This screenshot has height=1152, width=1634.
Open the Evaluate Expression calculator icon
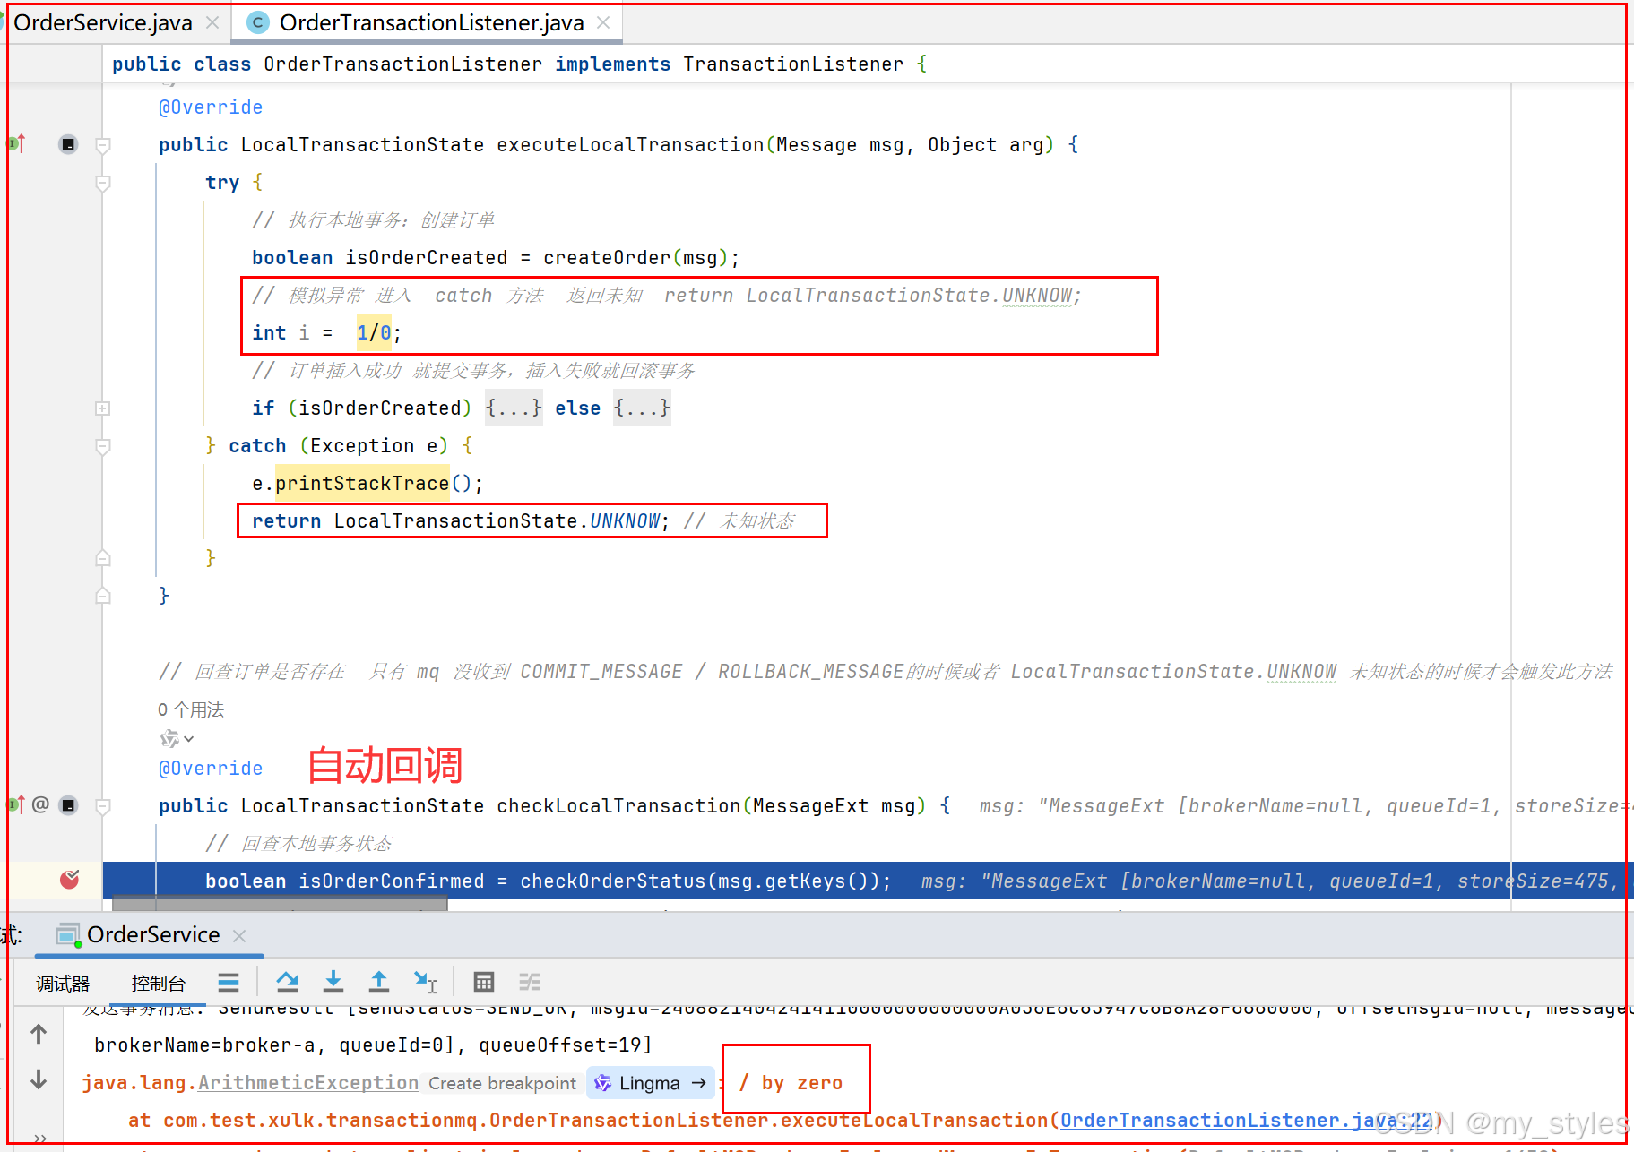pyautogui.click(x=484, y=983)
